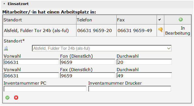Focus the Inventarnummer PC input field
The width and height of the screenshot is (194, 106).
coord(45,89)
